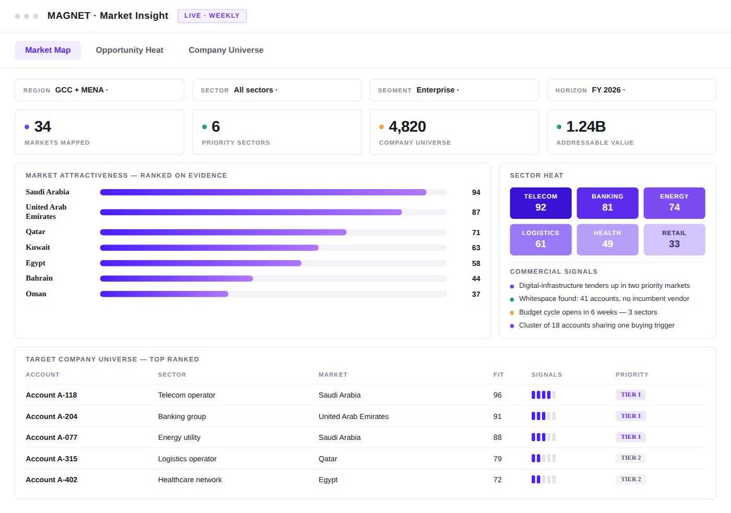731x513 pixels.
Task: Click the TIER 2 badge for Account A-315
Action: tap(631, 458)
